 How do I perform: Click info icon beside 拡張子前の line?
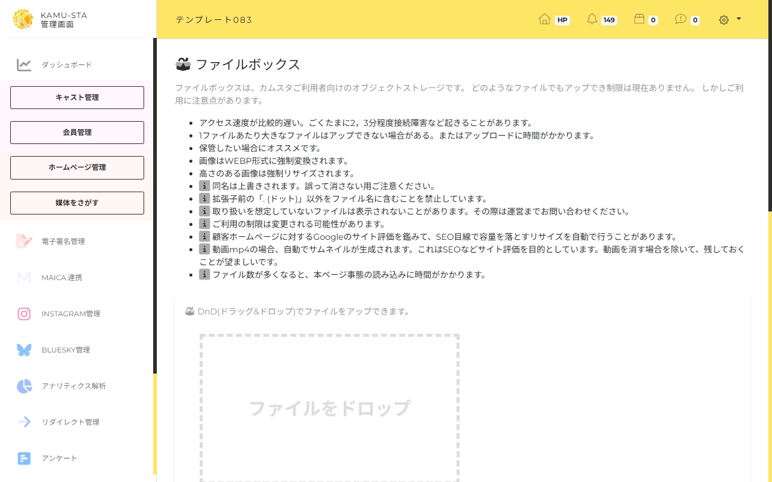tap(204, 199)
